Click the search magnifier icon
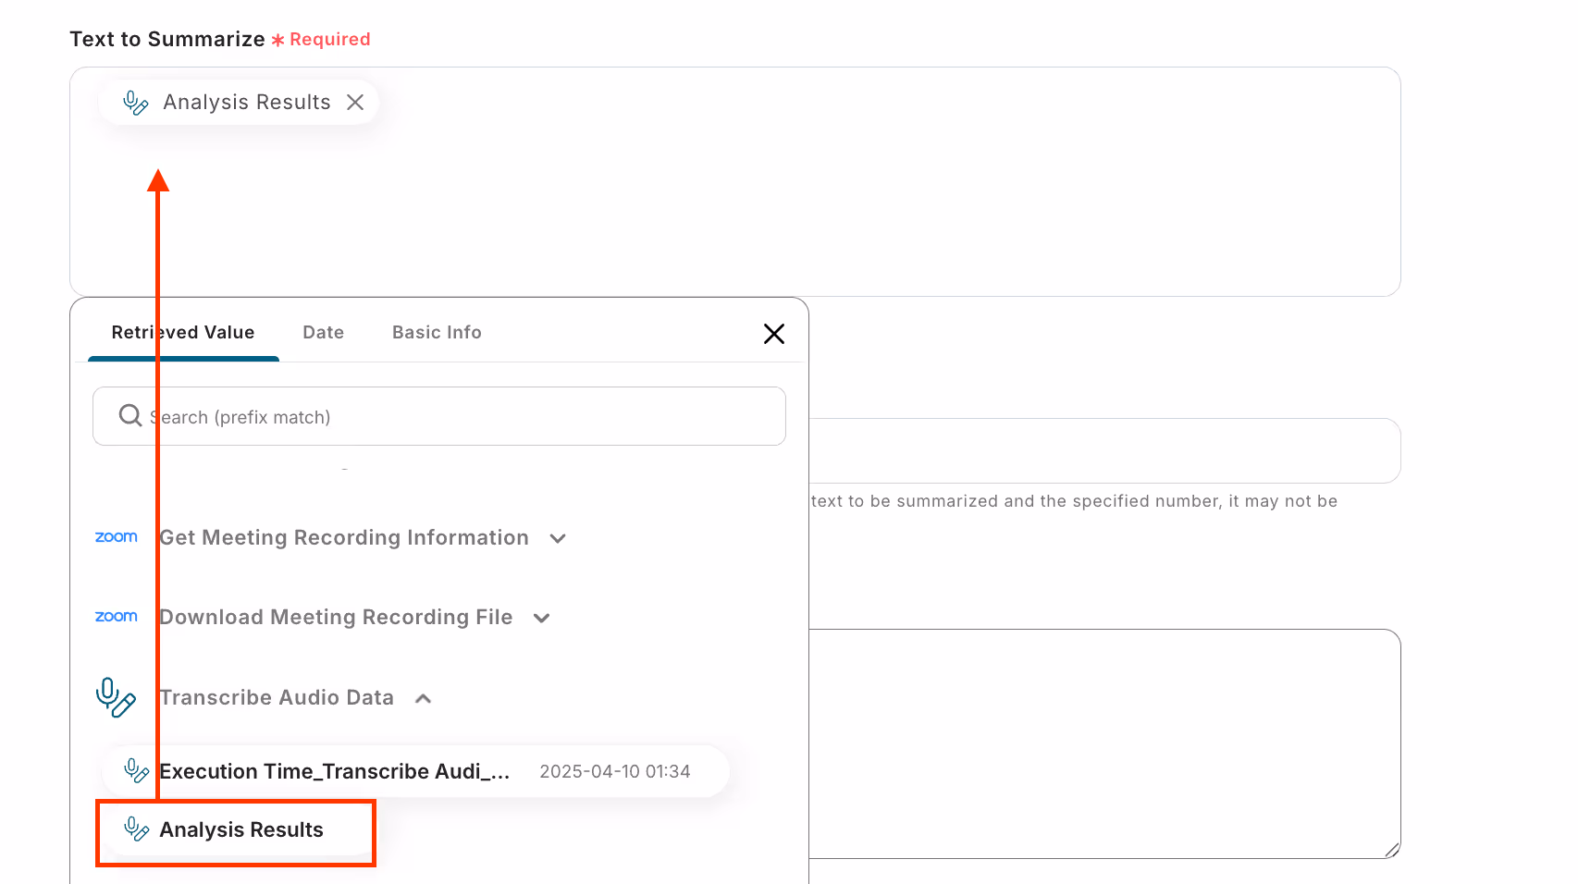Screen dimensions: 1578x884 click(130, 416)
